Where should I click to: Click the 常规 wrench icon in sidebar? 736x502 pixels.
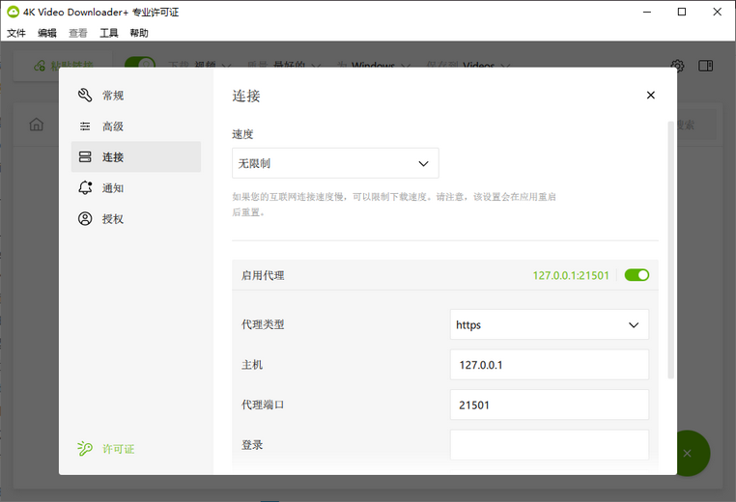[85, 96]
